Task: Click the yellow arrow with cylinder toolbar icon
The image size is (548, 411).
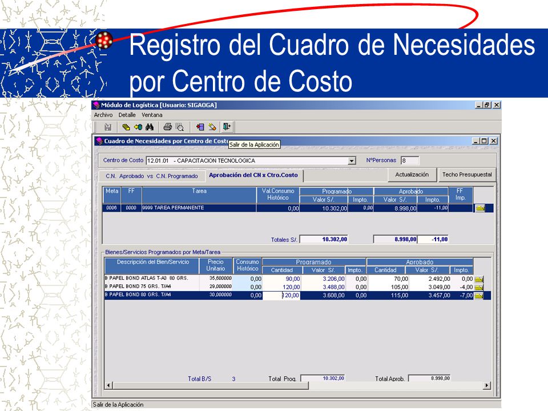Action: (138, 127)
